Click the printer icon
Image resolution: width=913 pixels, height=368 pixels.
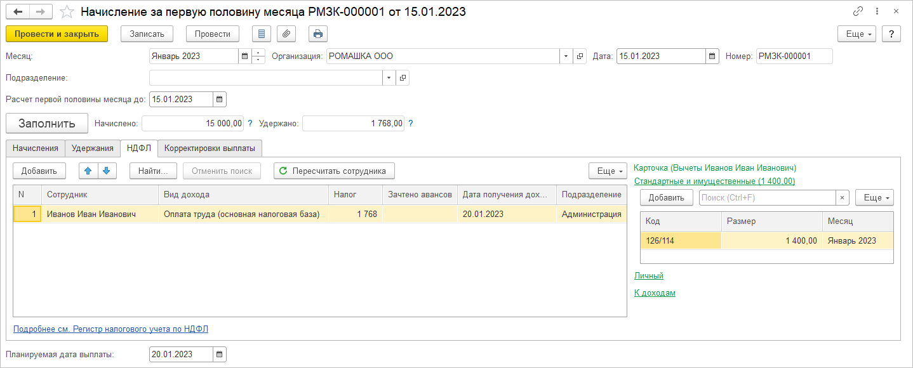(318, 34)
